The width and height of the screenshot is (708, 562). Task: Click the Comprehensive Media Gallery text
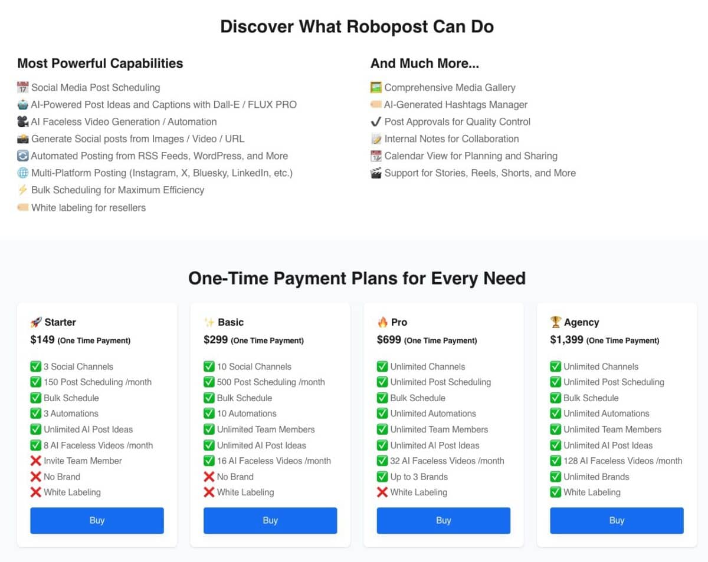pyautogui.click(x=450, y=88)
